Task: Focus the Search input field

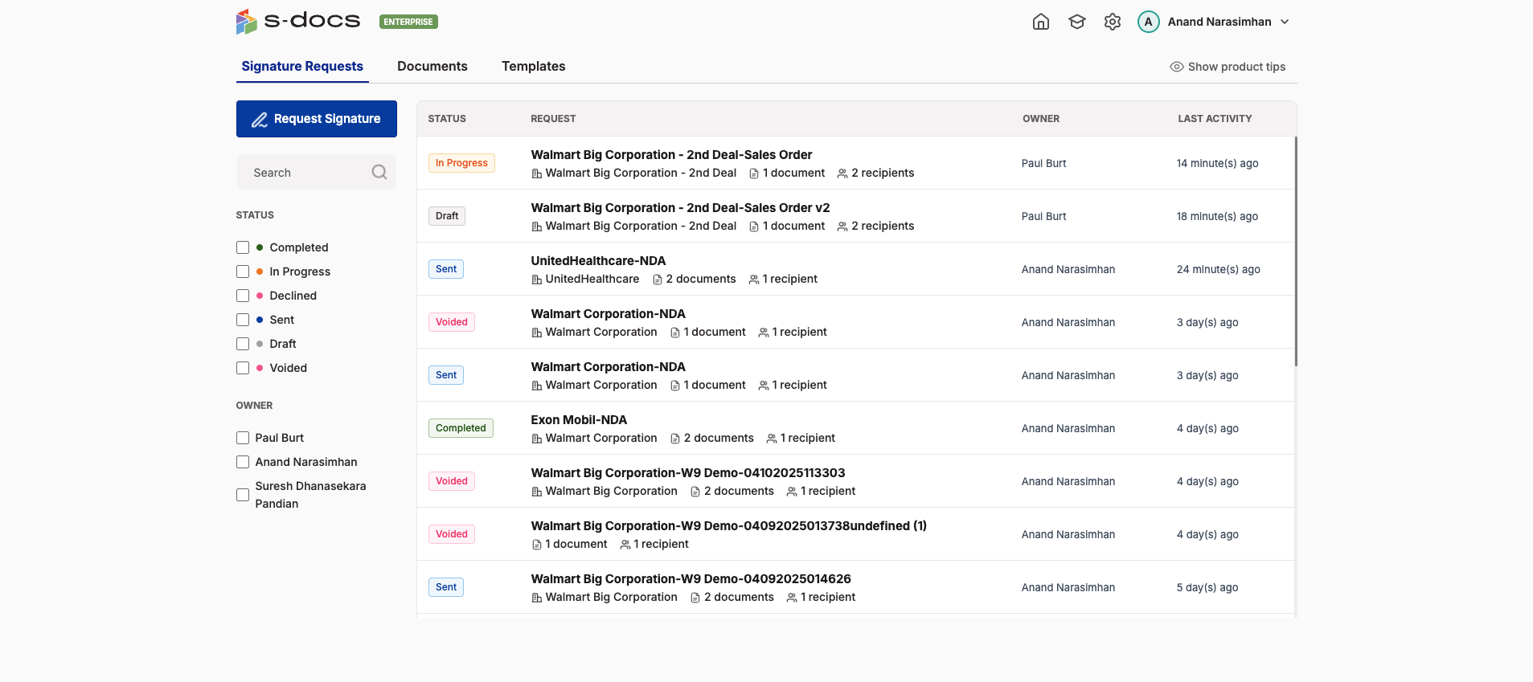Action: [305, 173]
